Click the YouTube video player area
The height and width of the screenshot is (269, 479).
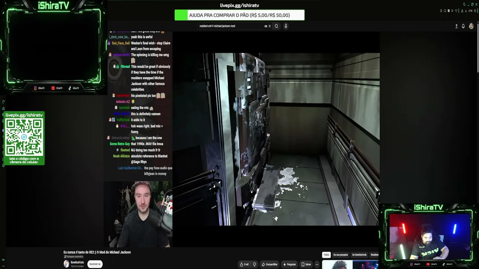point(276,139)
